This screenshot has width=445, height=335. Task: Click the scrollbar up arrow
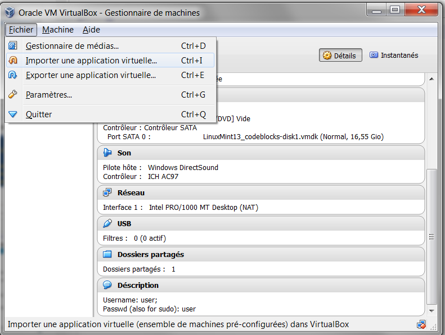pyautogui.click(x=431, y=79)
